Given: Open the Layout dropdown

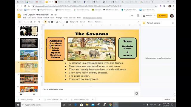Looking at the screenshot, I should pos(83,22).
